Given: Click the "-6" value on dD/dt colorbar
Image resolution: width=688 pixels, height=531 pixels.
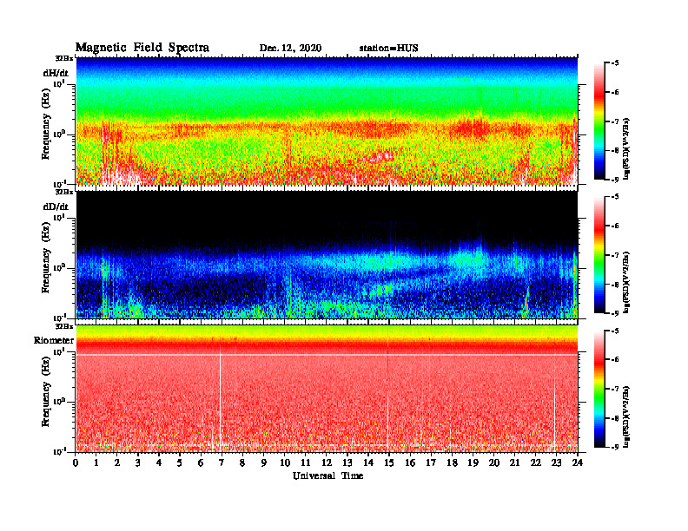Looking at the screenshot, I should 615,226.
